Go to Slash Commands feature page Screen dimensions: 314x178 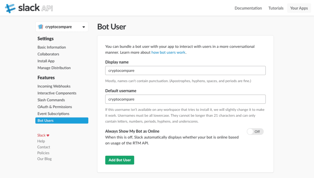coord(51,100)
